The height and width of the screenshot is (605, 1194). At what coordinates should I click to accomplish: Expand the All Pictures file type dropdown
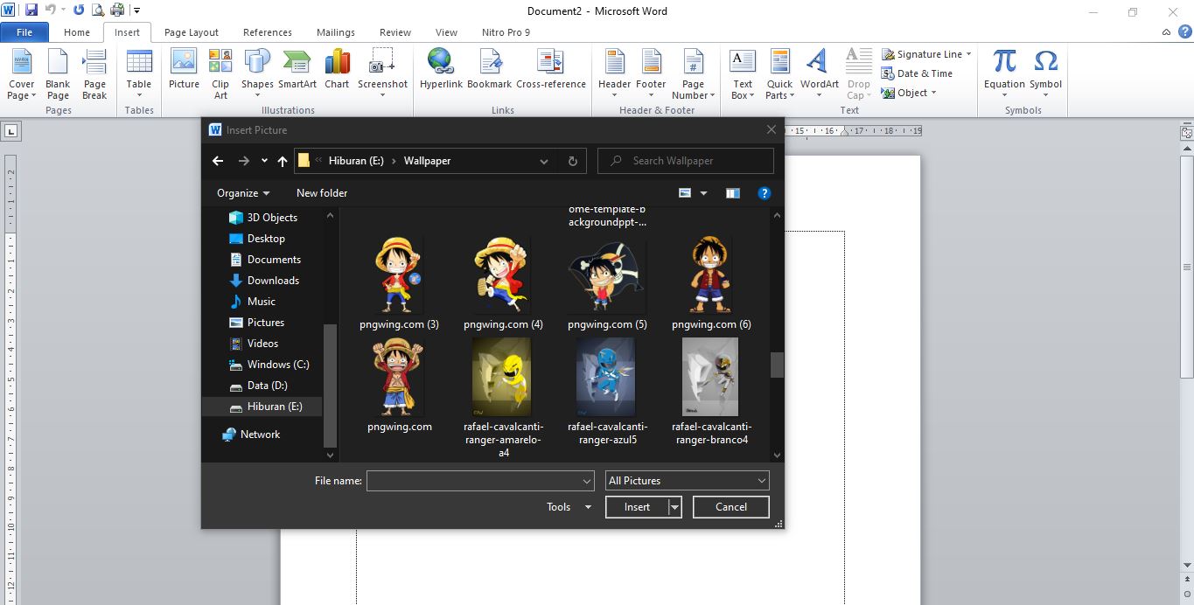(686, 480)
